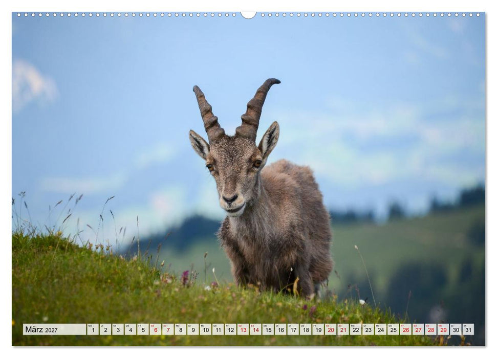
Task: Select day 22 in the calendar strip
Action: pyautogui.click(x=356, y=329)
